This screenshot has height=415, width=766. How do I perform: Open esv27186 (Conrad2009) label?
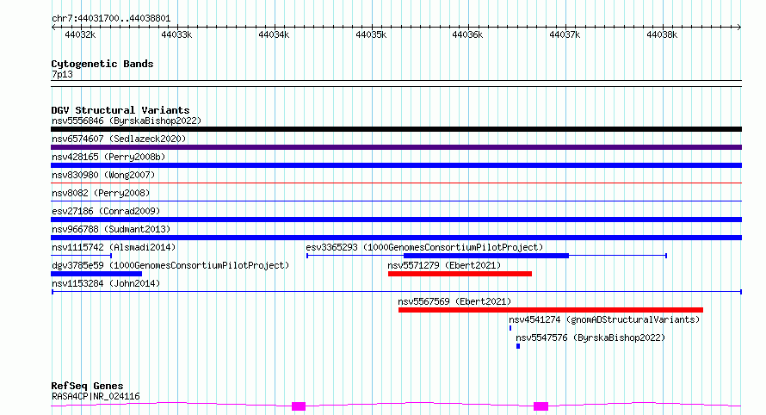(106, 211)
